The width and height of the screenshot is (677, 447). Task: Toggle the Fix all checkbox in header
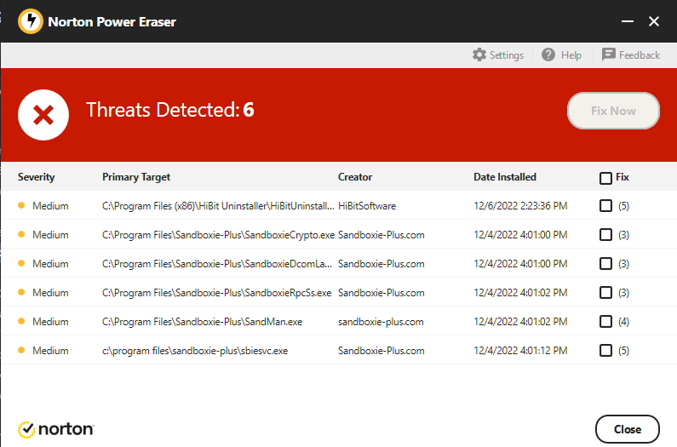605,178
